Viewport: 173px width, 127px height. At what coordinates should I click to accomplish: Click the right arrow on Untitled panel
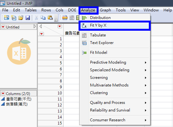click(35, 26)
